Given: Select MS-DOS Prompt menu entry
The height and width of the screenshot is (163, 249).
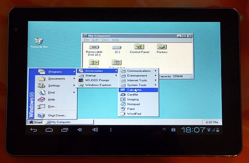Looking at the screenshot, I should pyautogui.click(x=97, y=80).
